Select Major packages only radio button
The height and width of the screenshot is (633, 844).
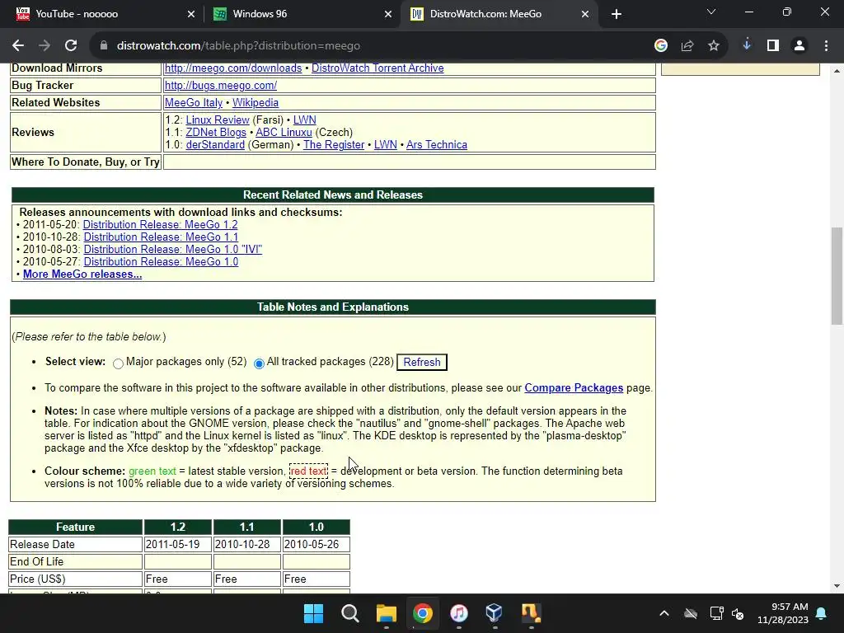[x=118, y=363]
